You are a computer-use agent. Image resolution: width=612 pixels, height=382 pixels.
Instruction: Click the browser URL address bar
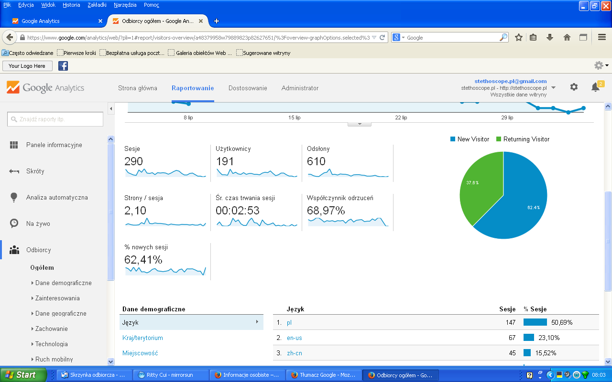click(x=198, y=37)
